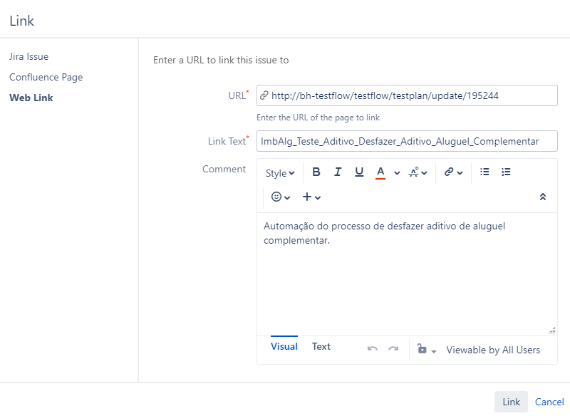Select the Jira Issue link type
The height and width of the screenshot is (416, 570).
pos(29,56)
